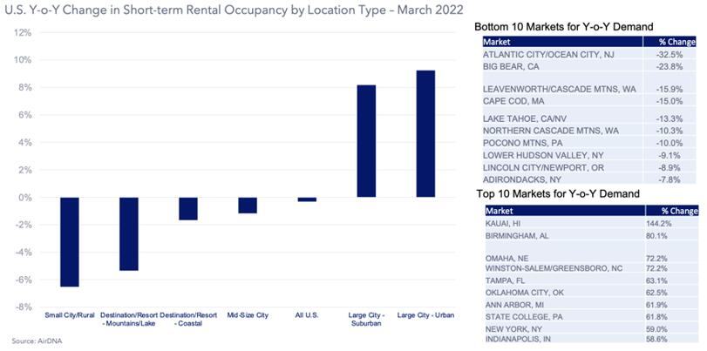Click the 12% y-axis label
The width and height of the screenshot is (707, 351).
point(24,32)
